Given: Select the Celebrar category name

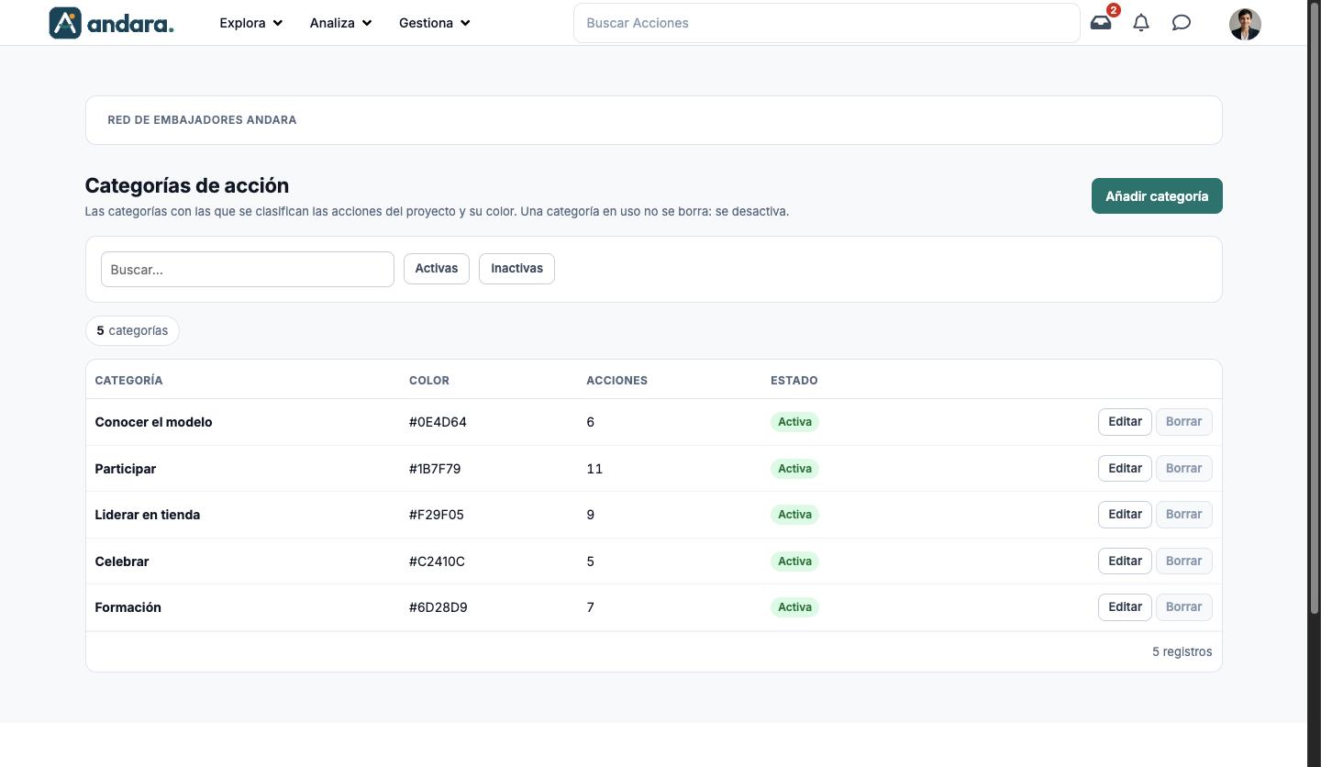Looking at the screenshot, I should coord(122,561).
